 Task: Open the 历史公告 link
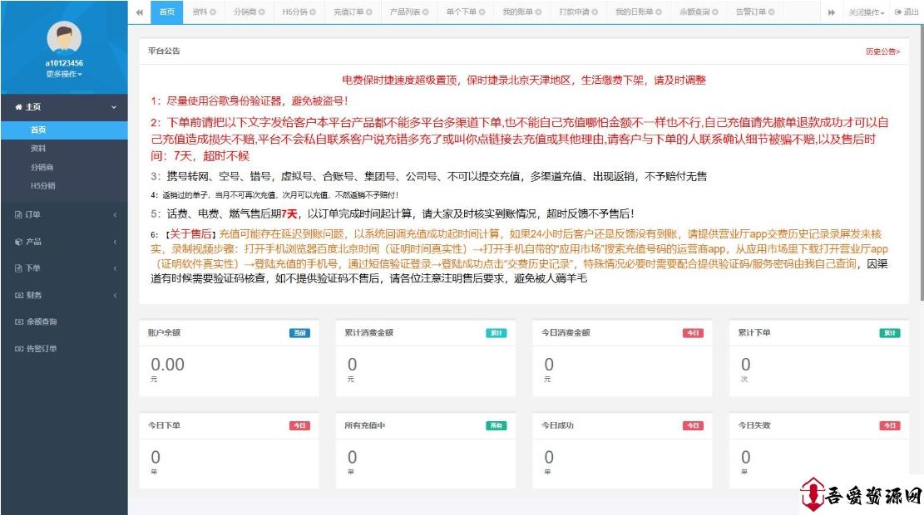coord(882,51)
